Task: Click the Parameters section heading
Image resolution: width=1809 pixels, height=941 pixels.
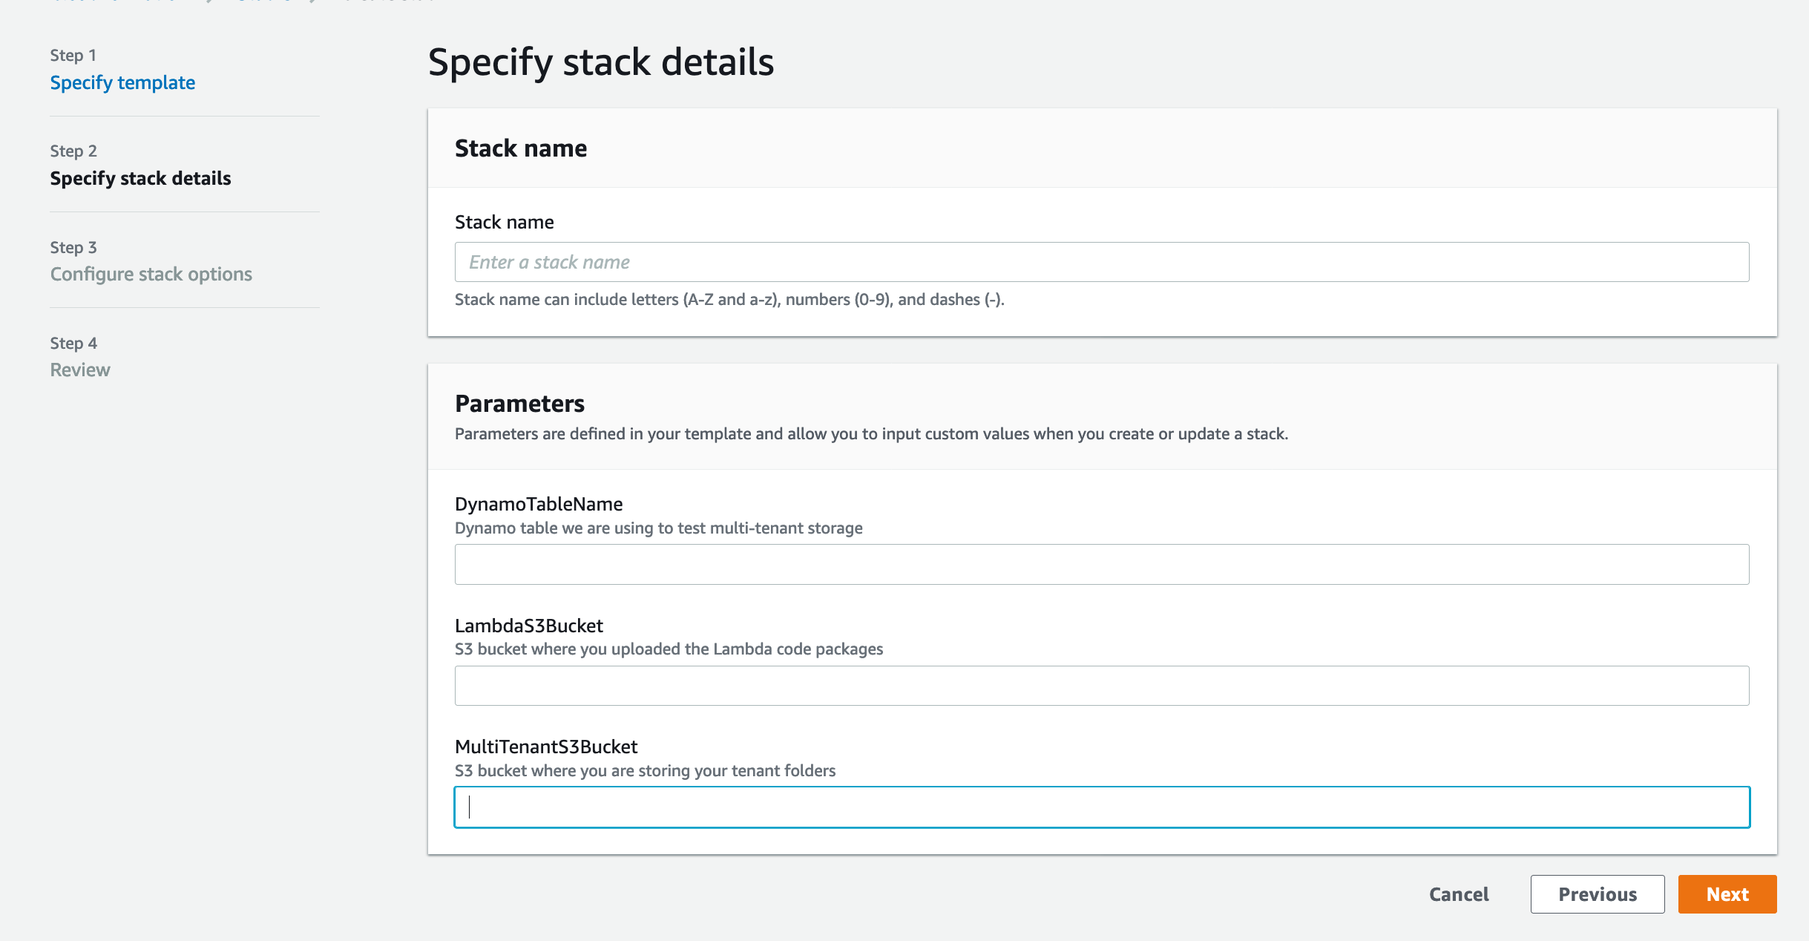Action: (519, 403)
